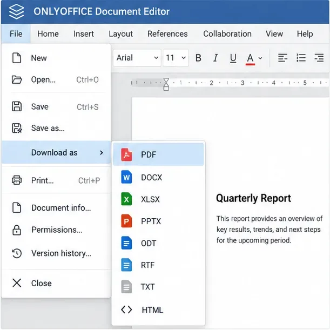330x330 pixels.
Task: Click the Ctrl+O shortcut label
Action: pyautogui.click(x=87, y=80)
